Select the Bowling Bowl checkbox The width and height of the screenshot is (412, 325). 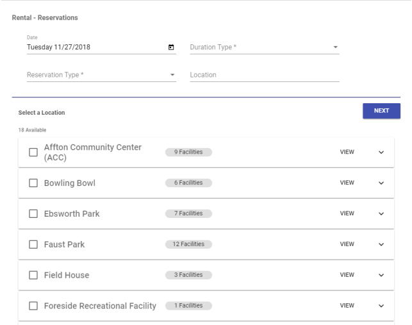33,183
